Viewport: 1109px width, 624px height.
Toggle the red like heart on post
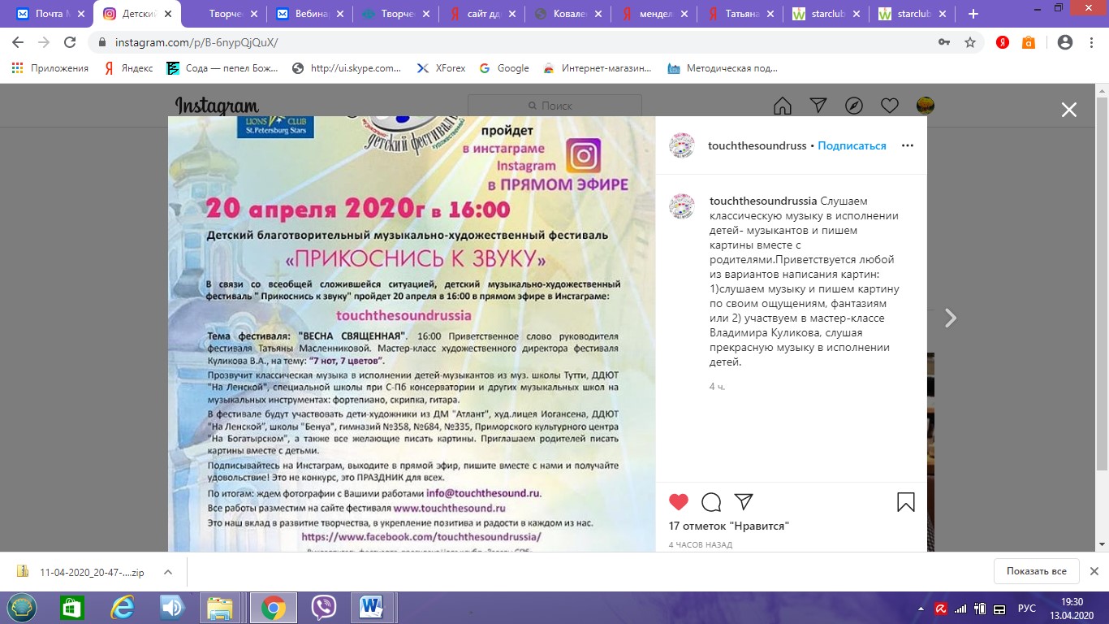679,502
